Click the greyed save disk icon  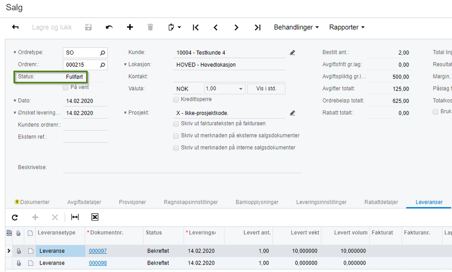click(x=88, y=27)
